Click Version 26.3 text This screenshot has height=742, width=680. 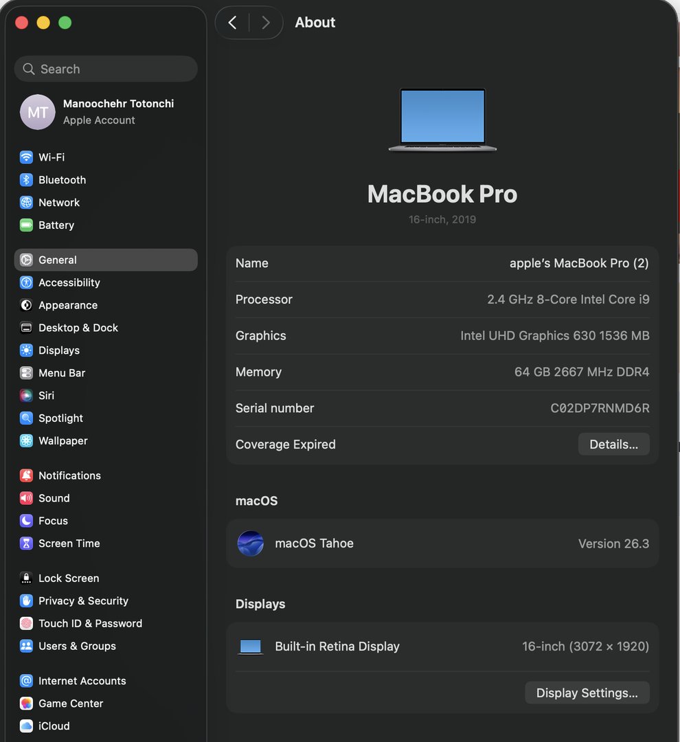[x=614, y=543]
